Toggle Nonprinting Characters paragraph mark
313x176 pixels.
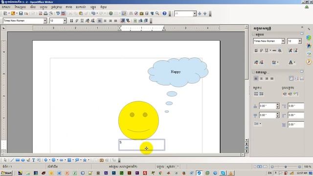tap(152, 13)
